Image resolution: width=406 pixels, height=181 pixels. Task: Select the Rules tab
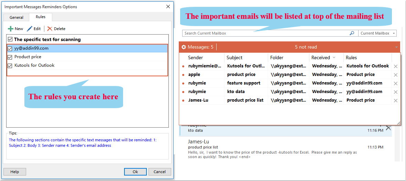(41, 17)
